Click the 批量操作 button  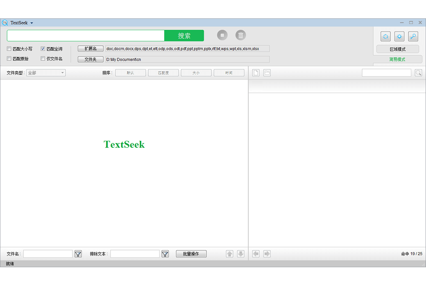[191, 254]
